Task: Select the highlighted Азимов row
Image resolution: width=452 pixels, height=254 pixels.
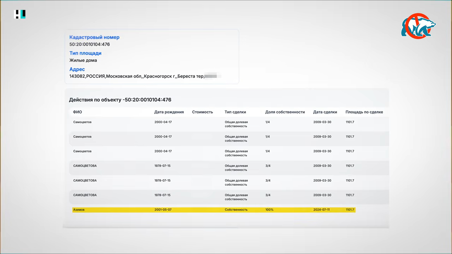Action: pyautogui.click(x=214, y=210)
